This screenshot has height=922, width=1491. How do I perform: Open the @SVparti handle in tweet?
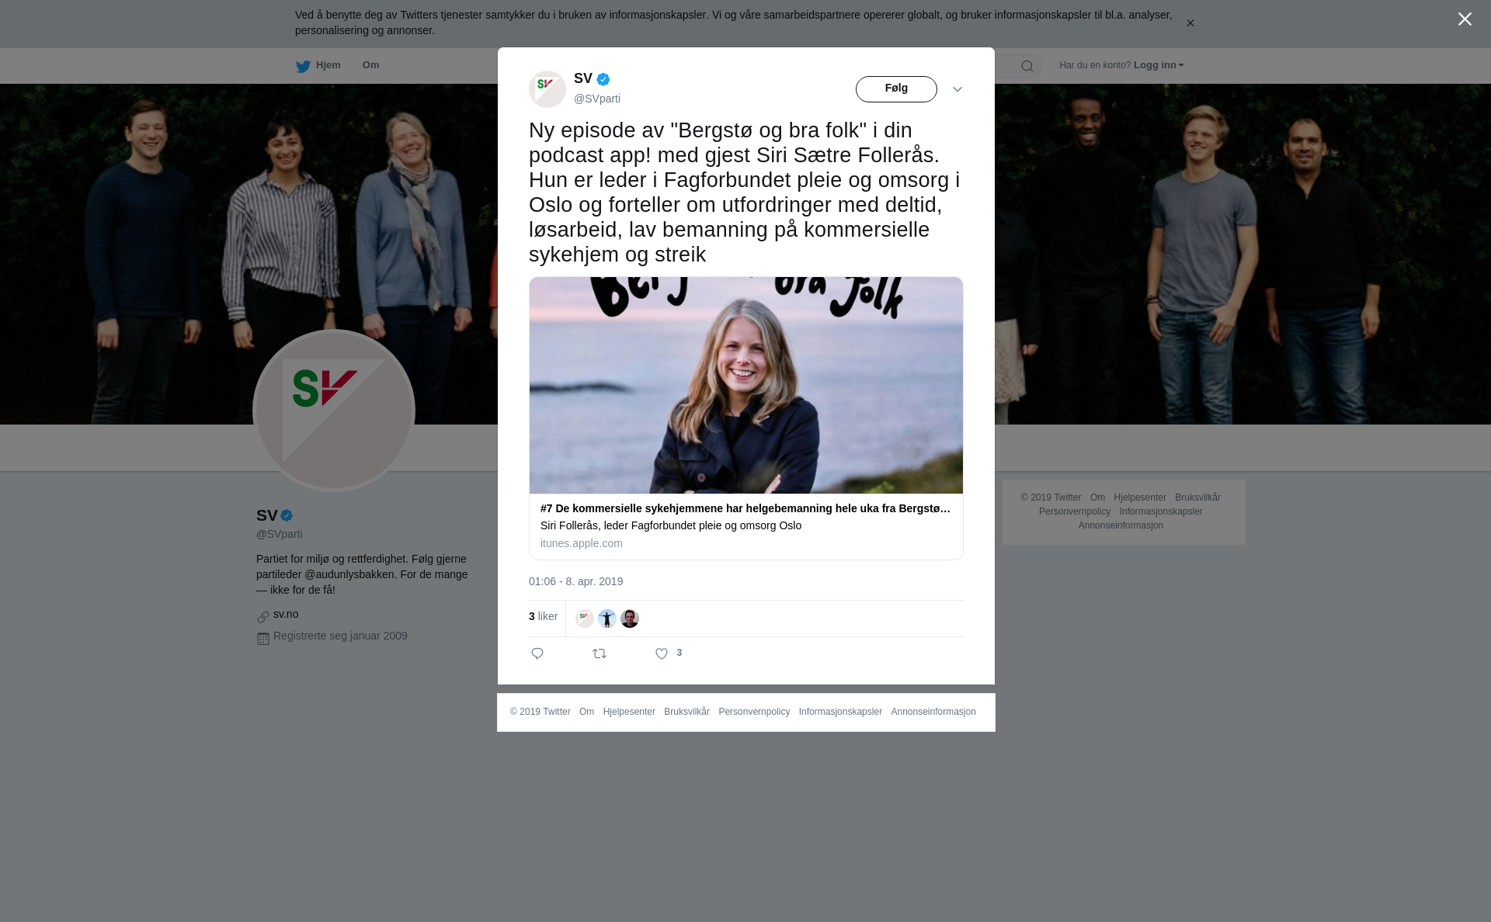pos(597,99)
